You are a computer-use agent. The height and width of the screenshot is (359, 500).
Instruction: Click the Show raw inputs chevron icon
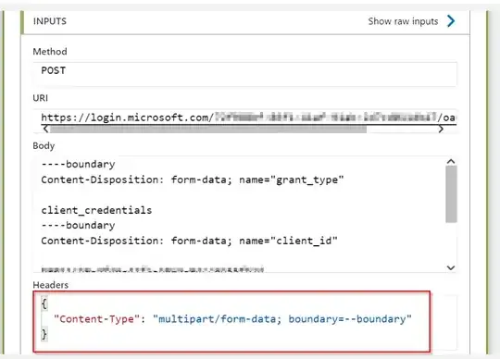pyautogui.click(x=451, y=21)
